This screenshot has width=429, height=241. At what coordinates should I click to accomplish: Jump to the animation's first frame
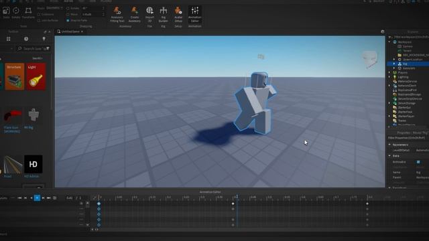tap(19, 198)
